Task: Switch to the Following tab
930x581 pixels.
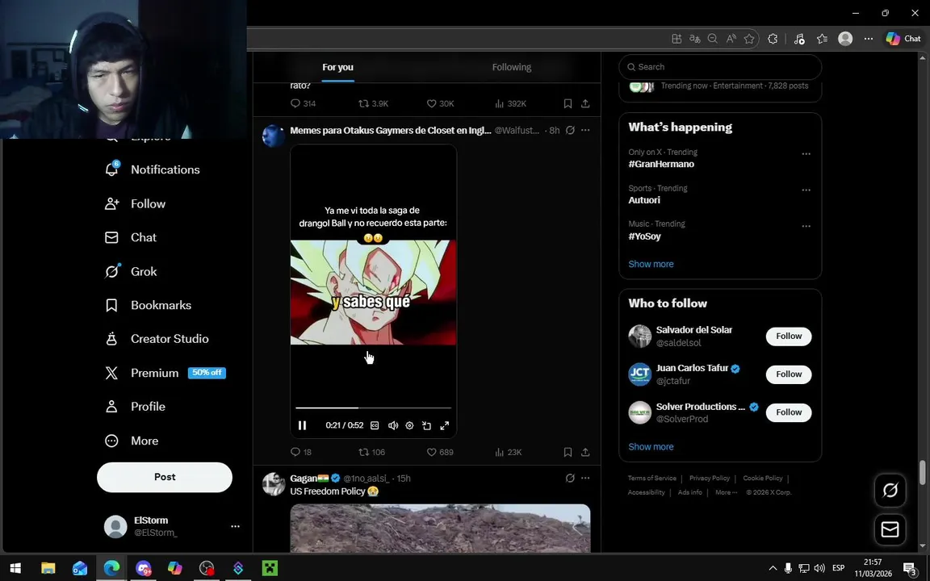Action: pos(512,67)
